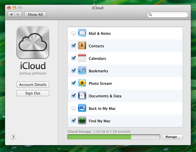Click the Mail & Notes label
196x152 pixels.
[100, 34]
